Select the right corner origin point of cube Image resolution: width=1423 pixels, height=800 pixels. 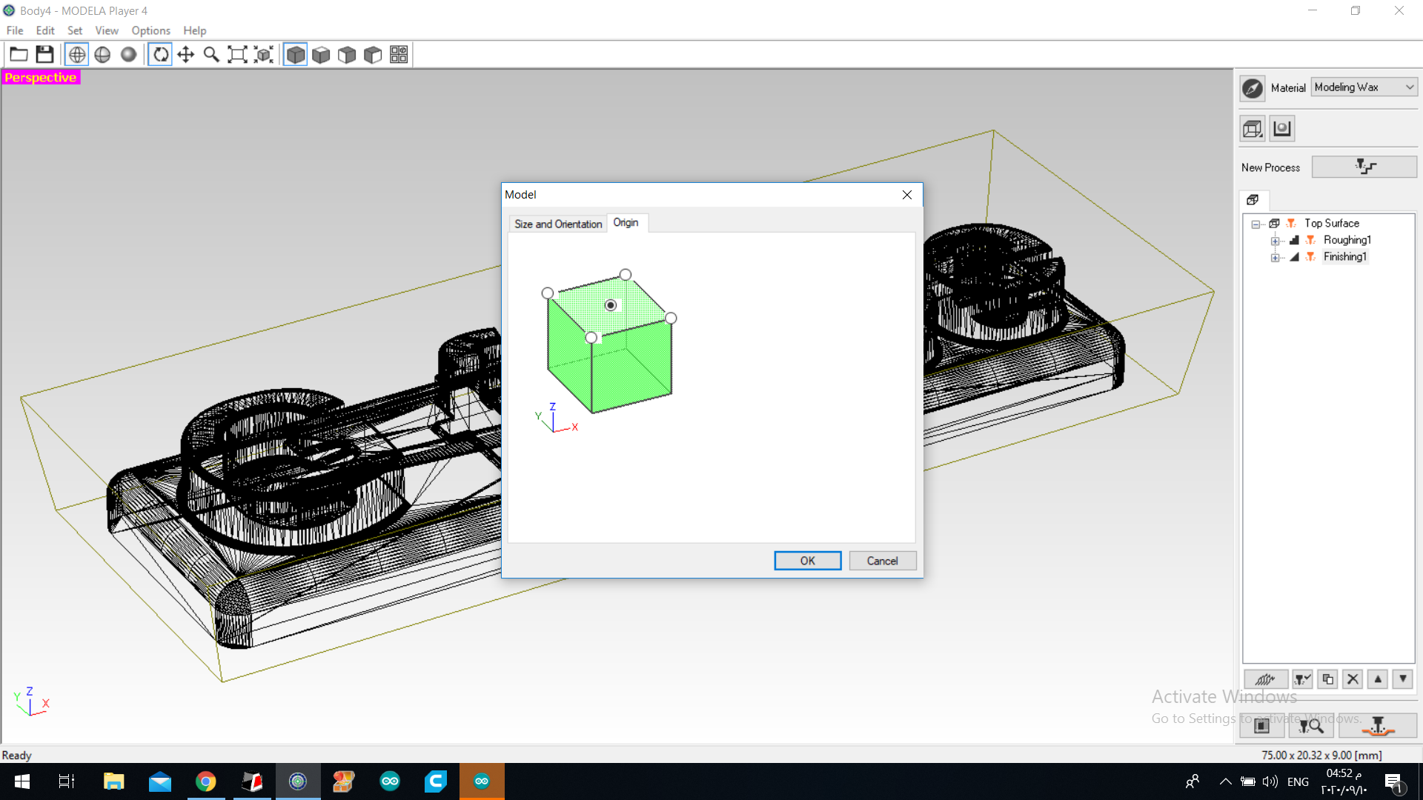pyautogui.click(x=671, y=319)
